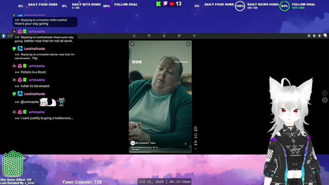Image resolution: width=329 pixels, height=185 pixels.
Task: Open the BBC Comedy page name
Action: [x=141, y=143]
